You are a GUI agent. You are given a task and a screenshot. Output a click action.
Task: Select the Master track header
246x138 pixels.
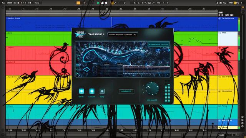coord(228,127)
